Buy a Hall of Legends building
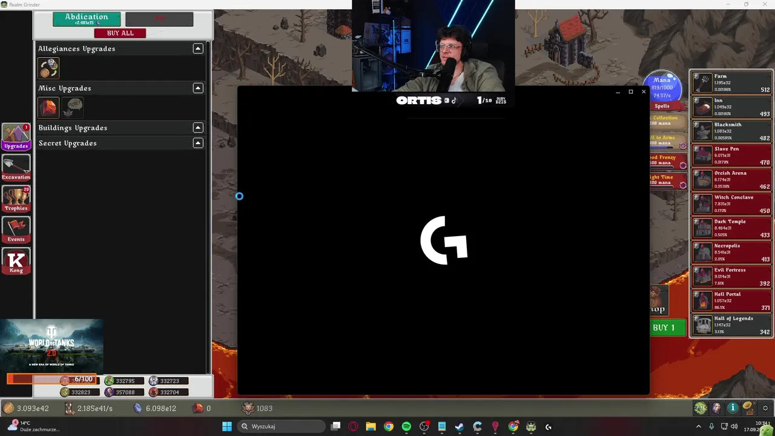Screen dimensions: 775x436 click(731, 325)
